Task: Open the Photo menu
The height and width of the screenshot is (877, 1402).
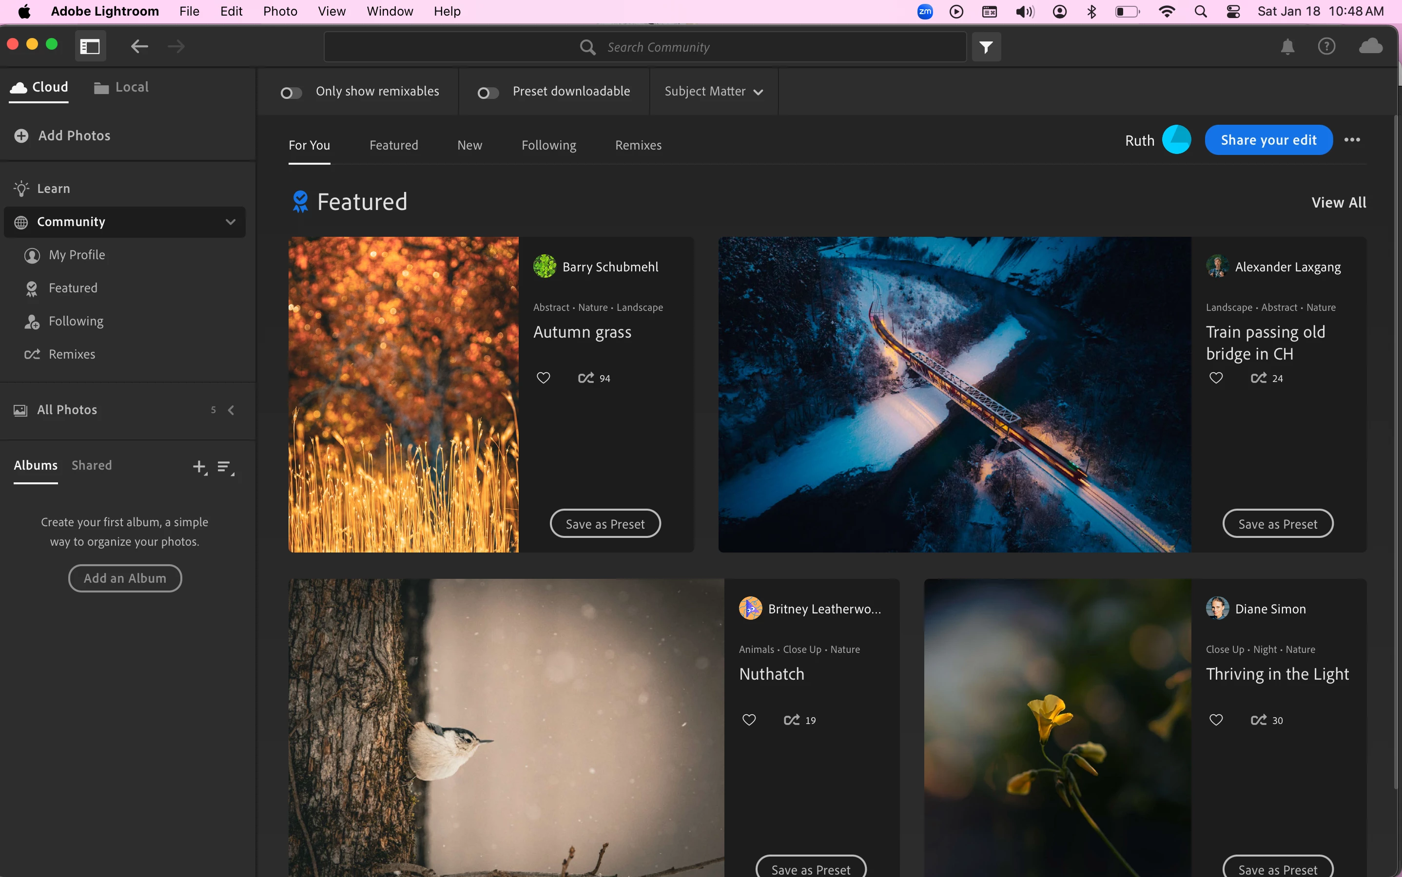Action: [x=280, y=11]
